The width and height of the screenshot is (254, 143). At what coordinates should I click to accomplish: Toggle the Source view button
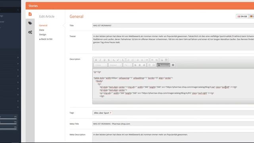click(163, 65)
